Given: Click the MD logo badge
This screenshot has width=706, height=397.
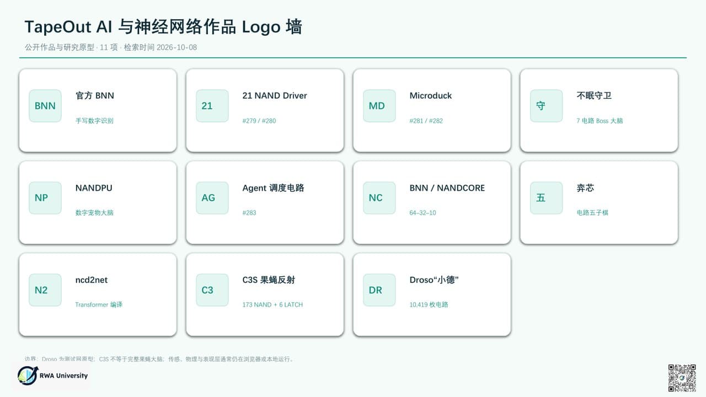Looking at the screenshot, I should coord(379,106).
